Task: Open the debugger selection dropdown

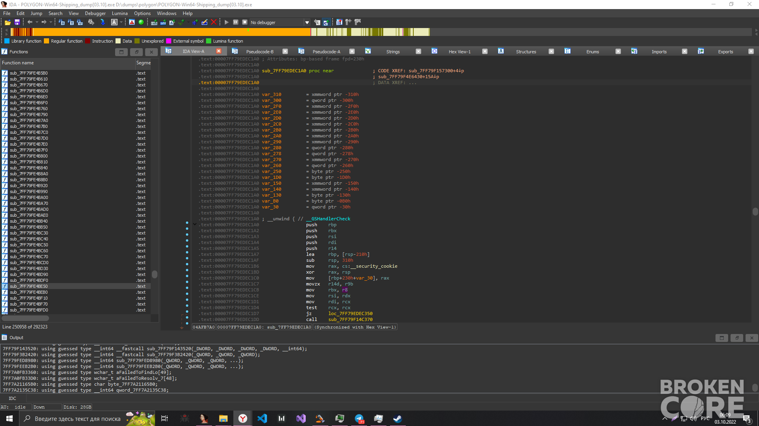Action: coord(307,23)
